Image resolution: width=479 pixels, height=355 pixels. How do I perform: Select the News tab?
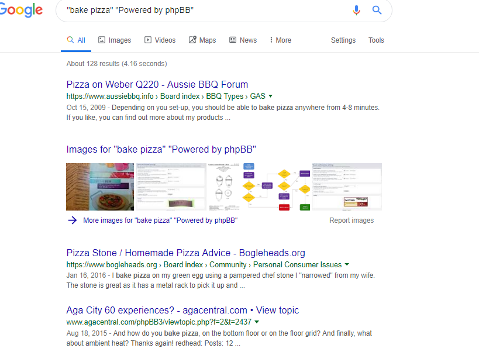pyautogui.click(x=243, y=40)
